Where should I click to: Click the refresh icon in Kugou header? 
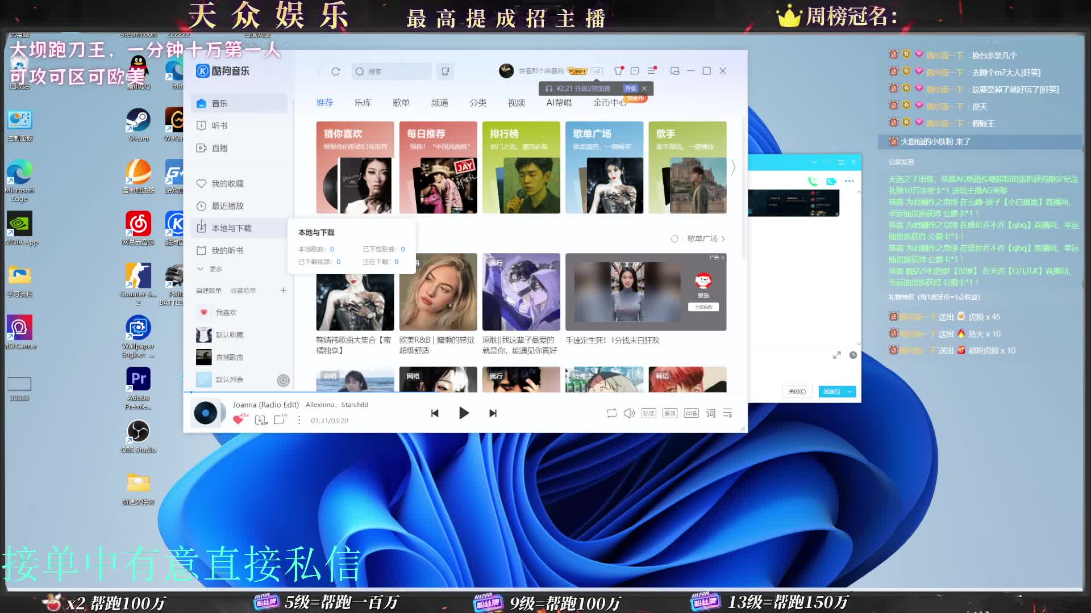336,72
